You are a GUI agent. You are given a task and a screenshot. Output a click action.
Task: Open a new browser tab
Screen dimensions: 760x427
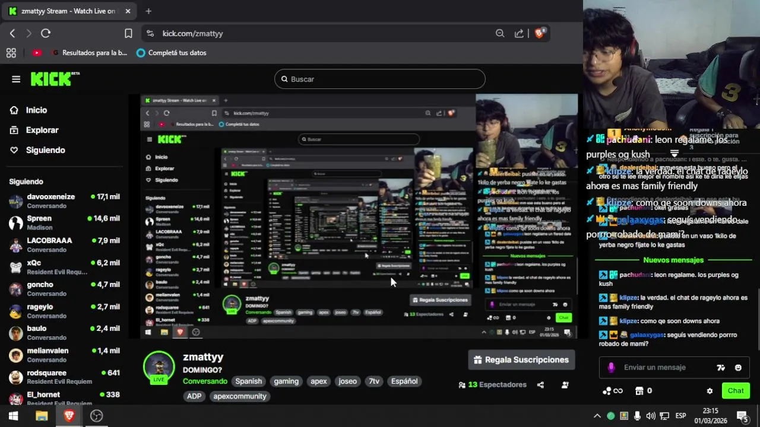click(x=148, y=11)
